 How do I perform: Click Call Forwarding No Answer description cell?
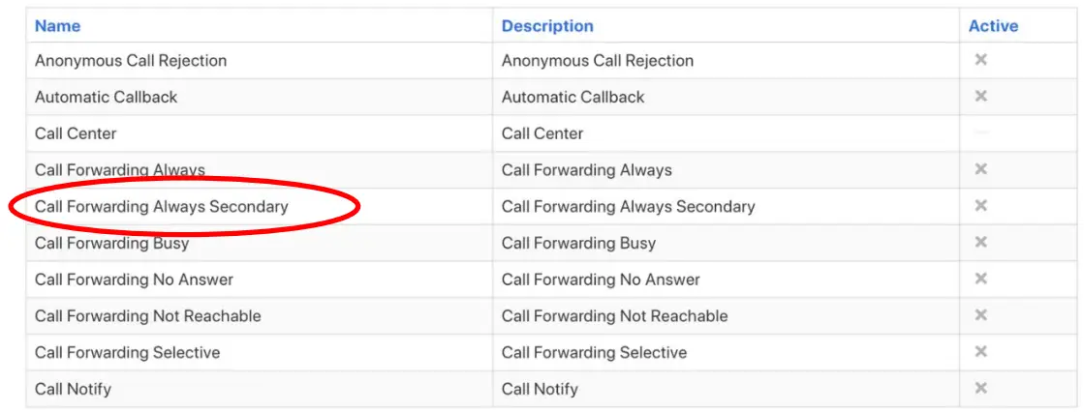[601, 280]
